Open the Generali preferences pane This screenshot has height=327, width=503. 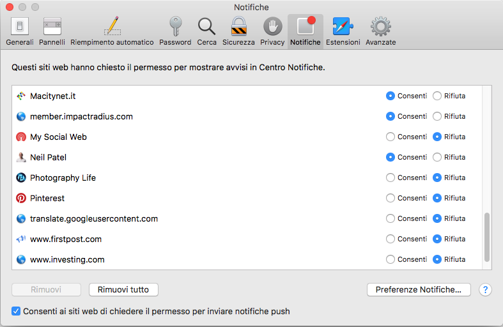pos(20,31)
